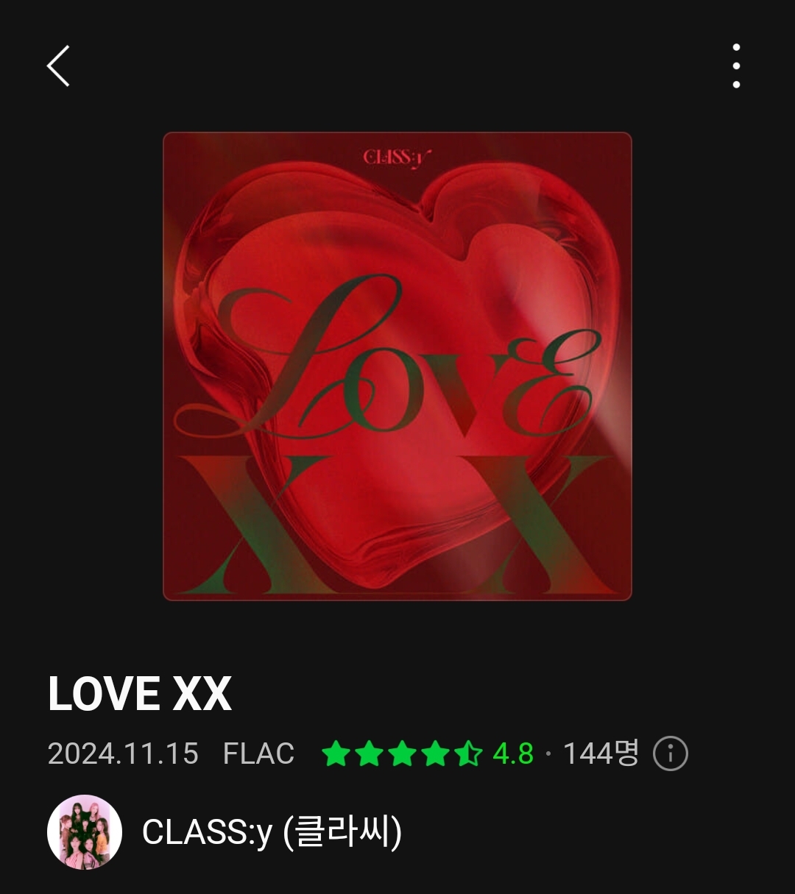Tap the 4.8 rating score
Viewport: 795px width, 894px height.
[513, 754]
